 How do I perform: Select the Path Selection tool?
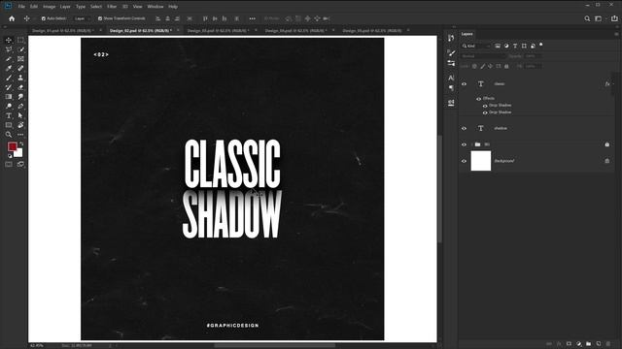(x=20, y=115)
